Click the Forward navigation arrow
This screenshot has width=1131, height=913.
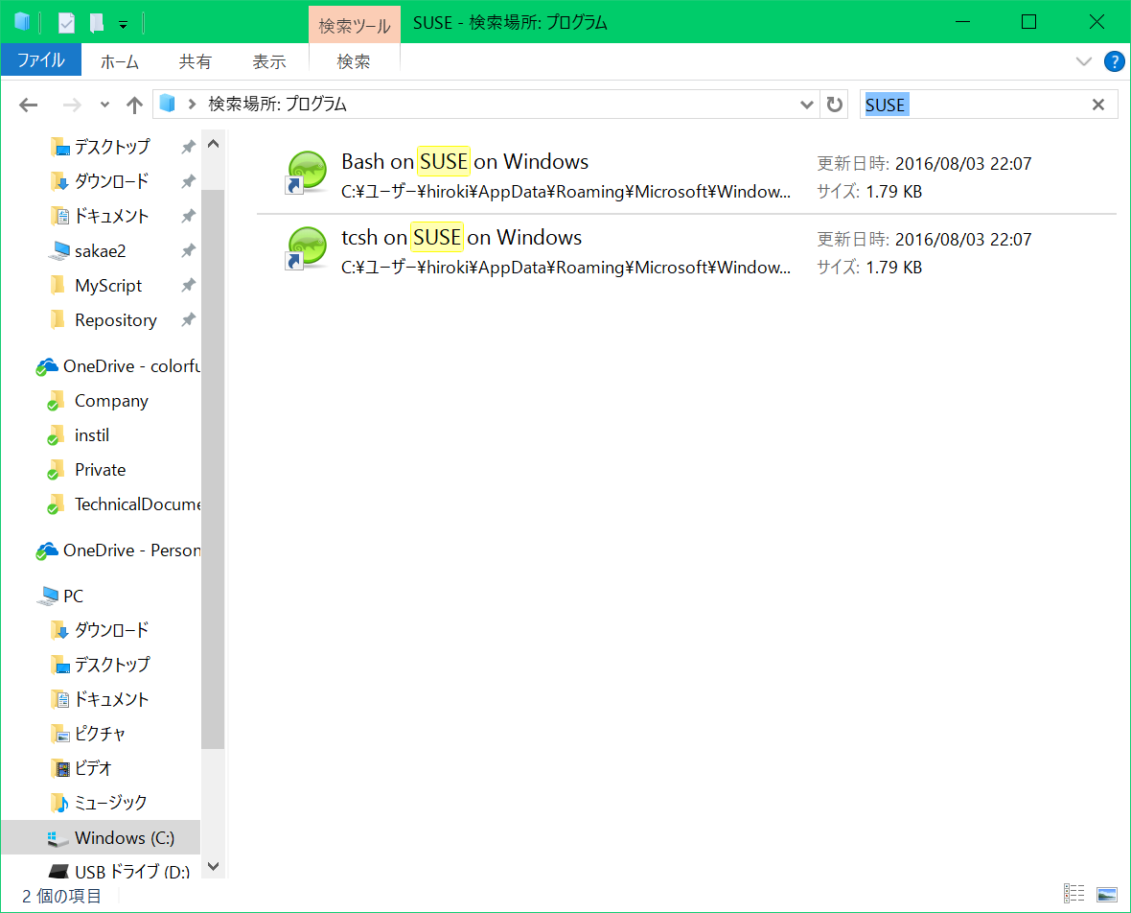point(72,105)
